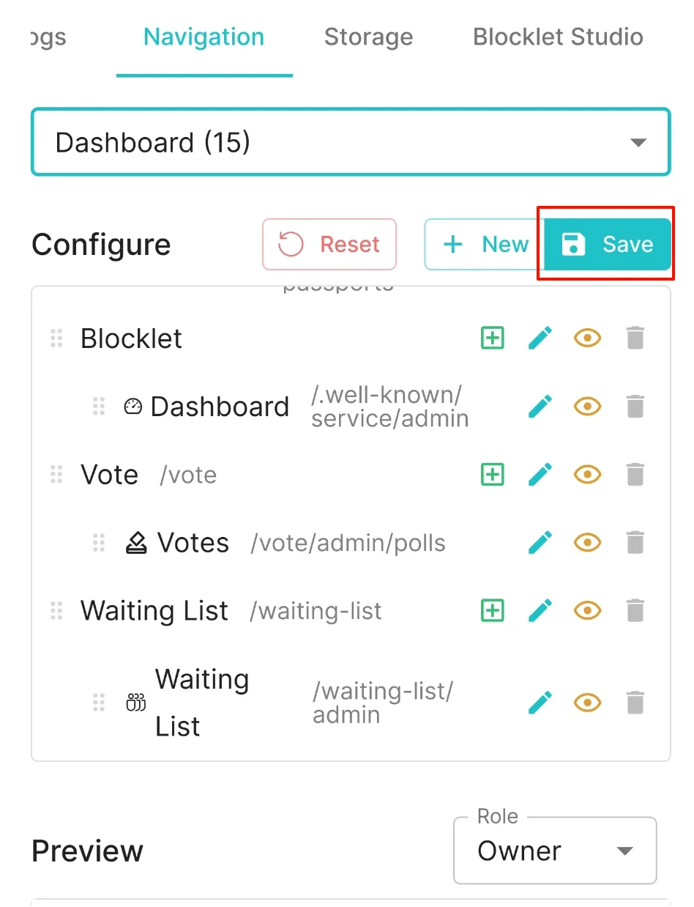The image size is (694, 907).
Task: Reset the navigation configuration
Action: coord(329,244)
